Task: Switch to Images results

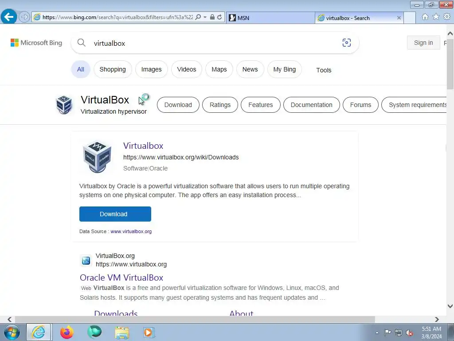Action: coord(152,69)
